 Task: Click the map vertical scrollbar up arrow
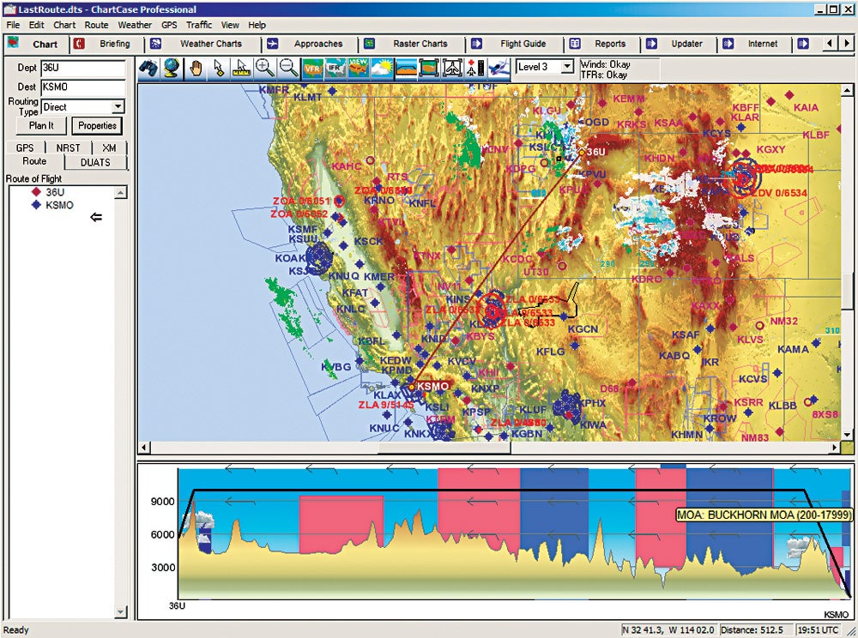point(847,90)
